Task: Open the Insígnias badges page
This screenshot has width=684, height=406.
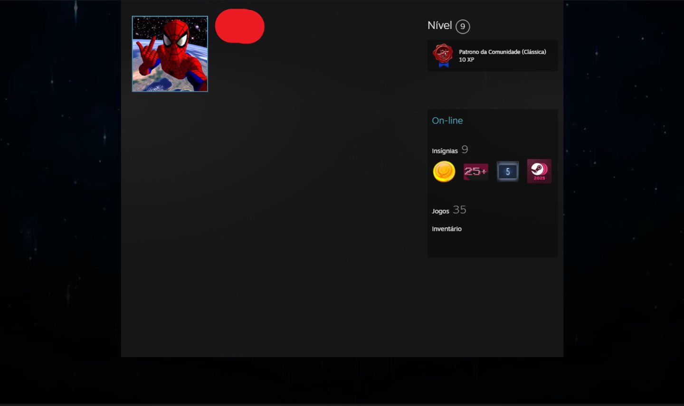Action: click(445, 151)
